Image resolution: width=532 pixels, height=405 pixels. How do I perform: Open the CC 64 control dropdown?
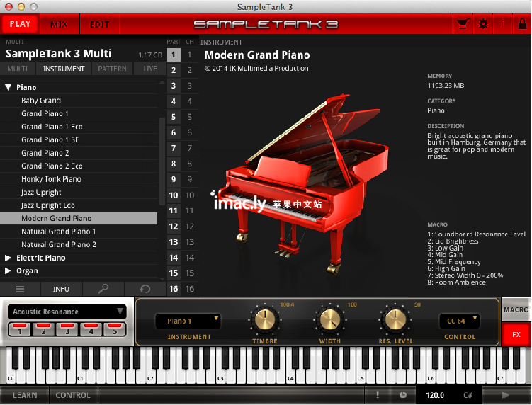tap(460, 321)
